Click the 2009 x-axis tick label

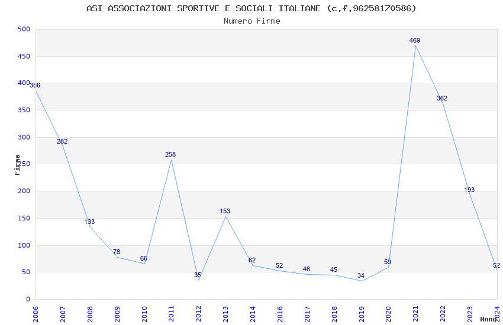[x=117, y=314]
